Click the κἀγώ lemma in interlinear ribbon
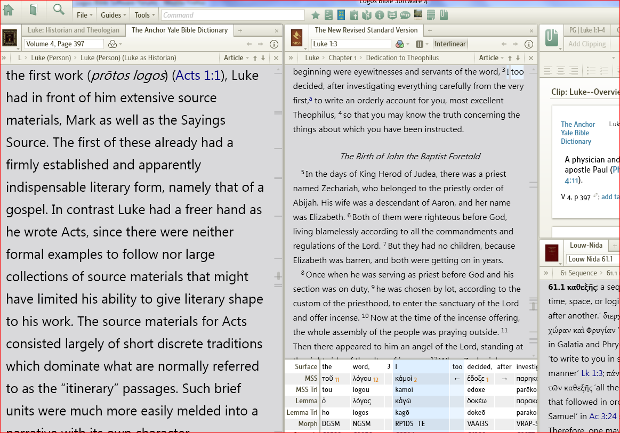This screenshot has height=433, width=620. click(x=404, y=401)
